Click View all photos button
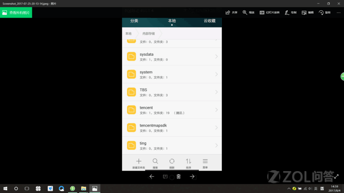 [x=16, y=12]
